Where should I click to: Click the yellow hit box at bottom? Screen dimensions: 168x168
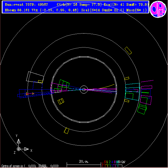coord(66,131)
